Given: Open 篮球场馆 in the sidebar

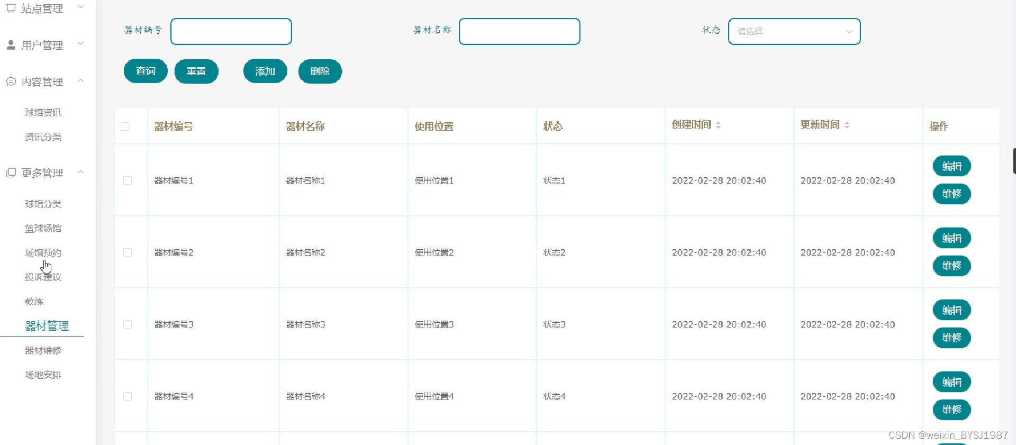Looking at the screenshot, I should [43, 228].
